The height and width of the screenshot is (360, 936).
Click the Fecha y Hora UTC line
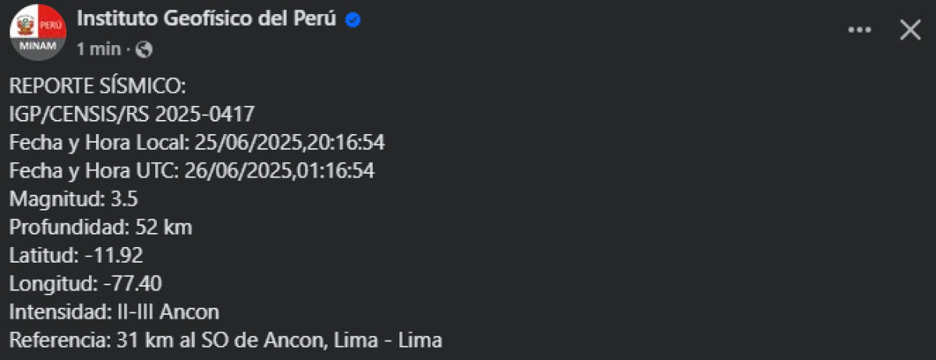click(x=192, y=171)
